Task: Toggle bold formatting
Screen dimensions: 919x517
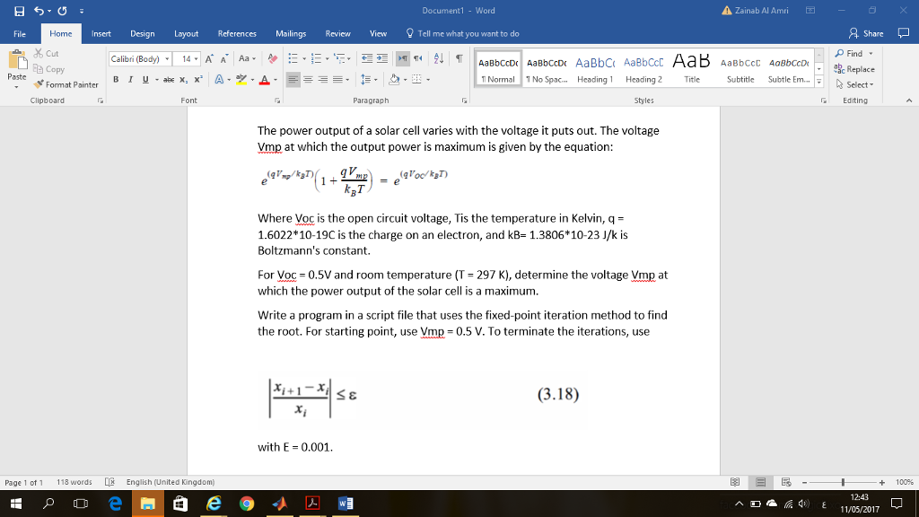Action: click(116, 79)
